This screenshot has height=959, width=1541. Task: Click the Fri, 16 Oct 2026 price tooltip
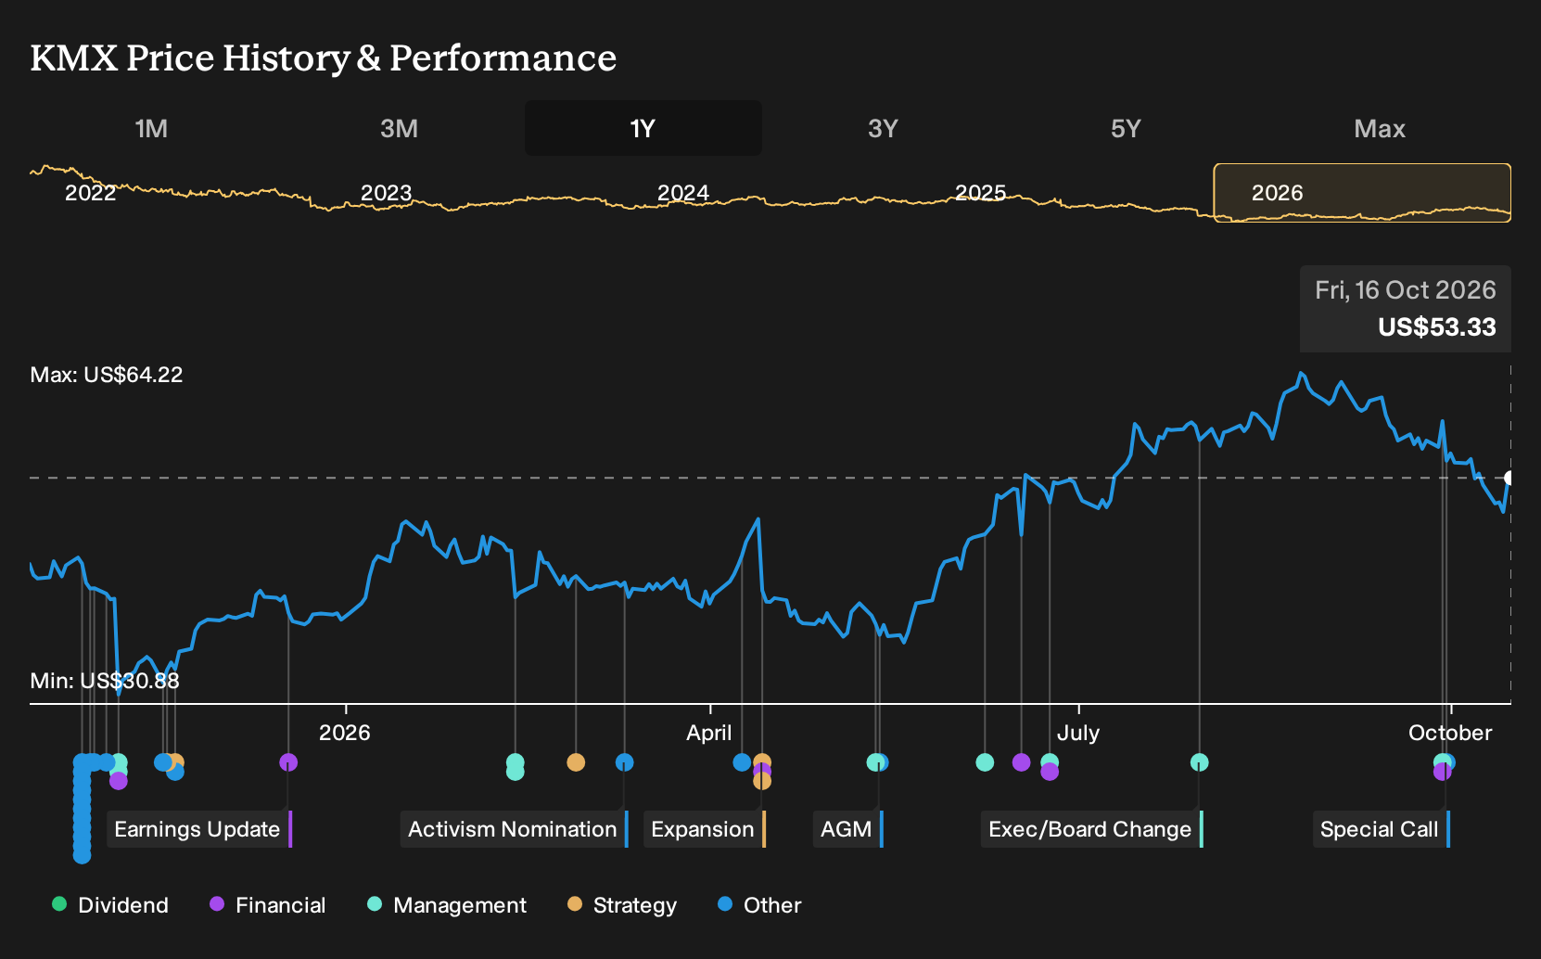point(1406,309)
